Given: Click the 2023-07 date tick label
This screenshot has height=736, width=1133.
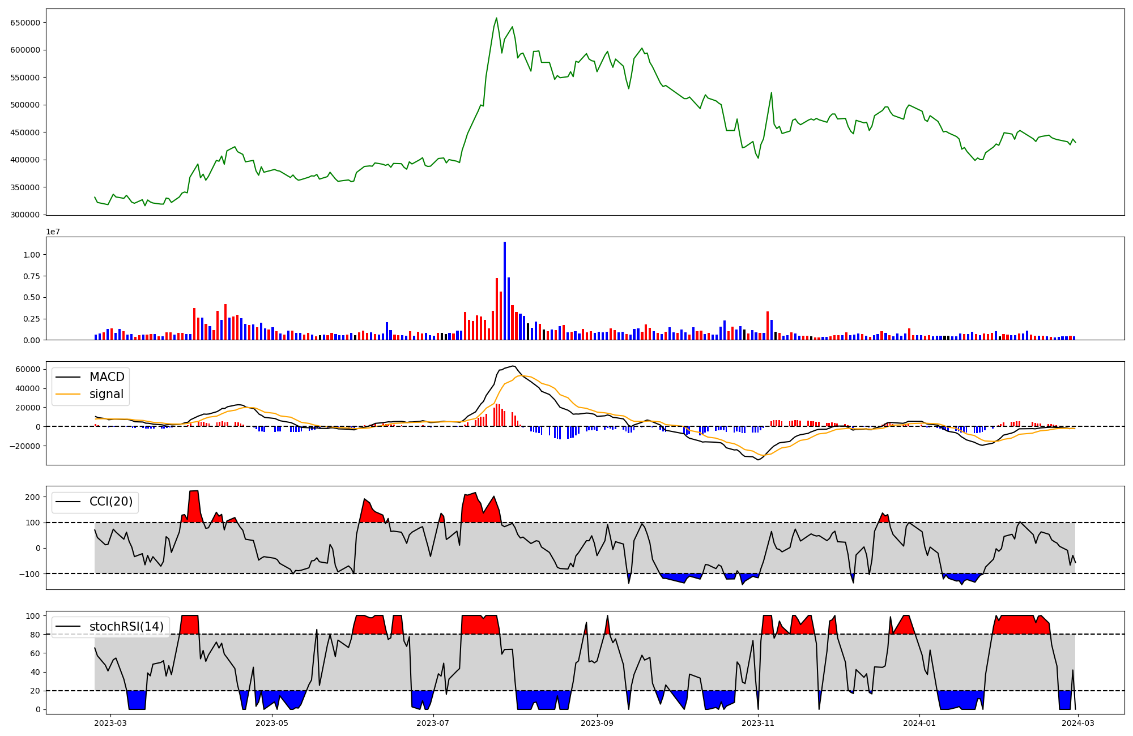Looking at the screenshot, I should click(433, 723).
